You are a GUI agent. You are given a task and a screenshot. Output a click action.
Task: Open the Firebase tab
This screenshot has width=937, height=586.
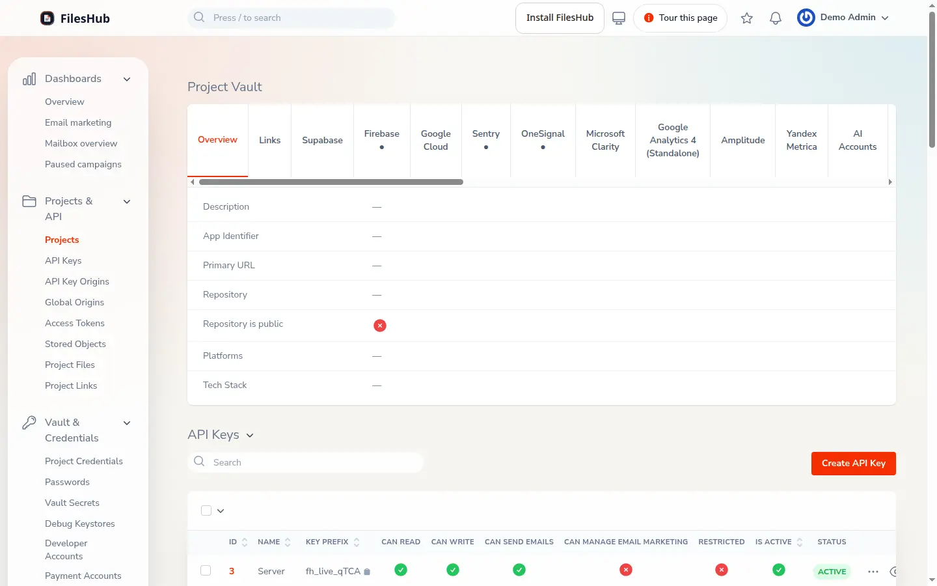(382, 140)
